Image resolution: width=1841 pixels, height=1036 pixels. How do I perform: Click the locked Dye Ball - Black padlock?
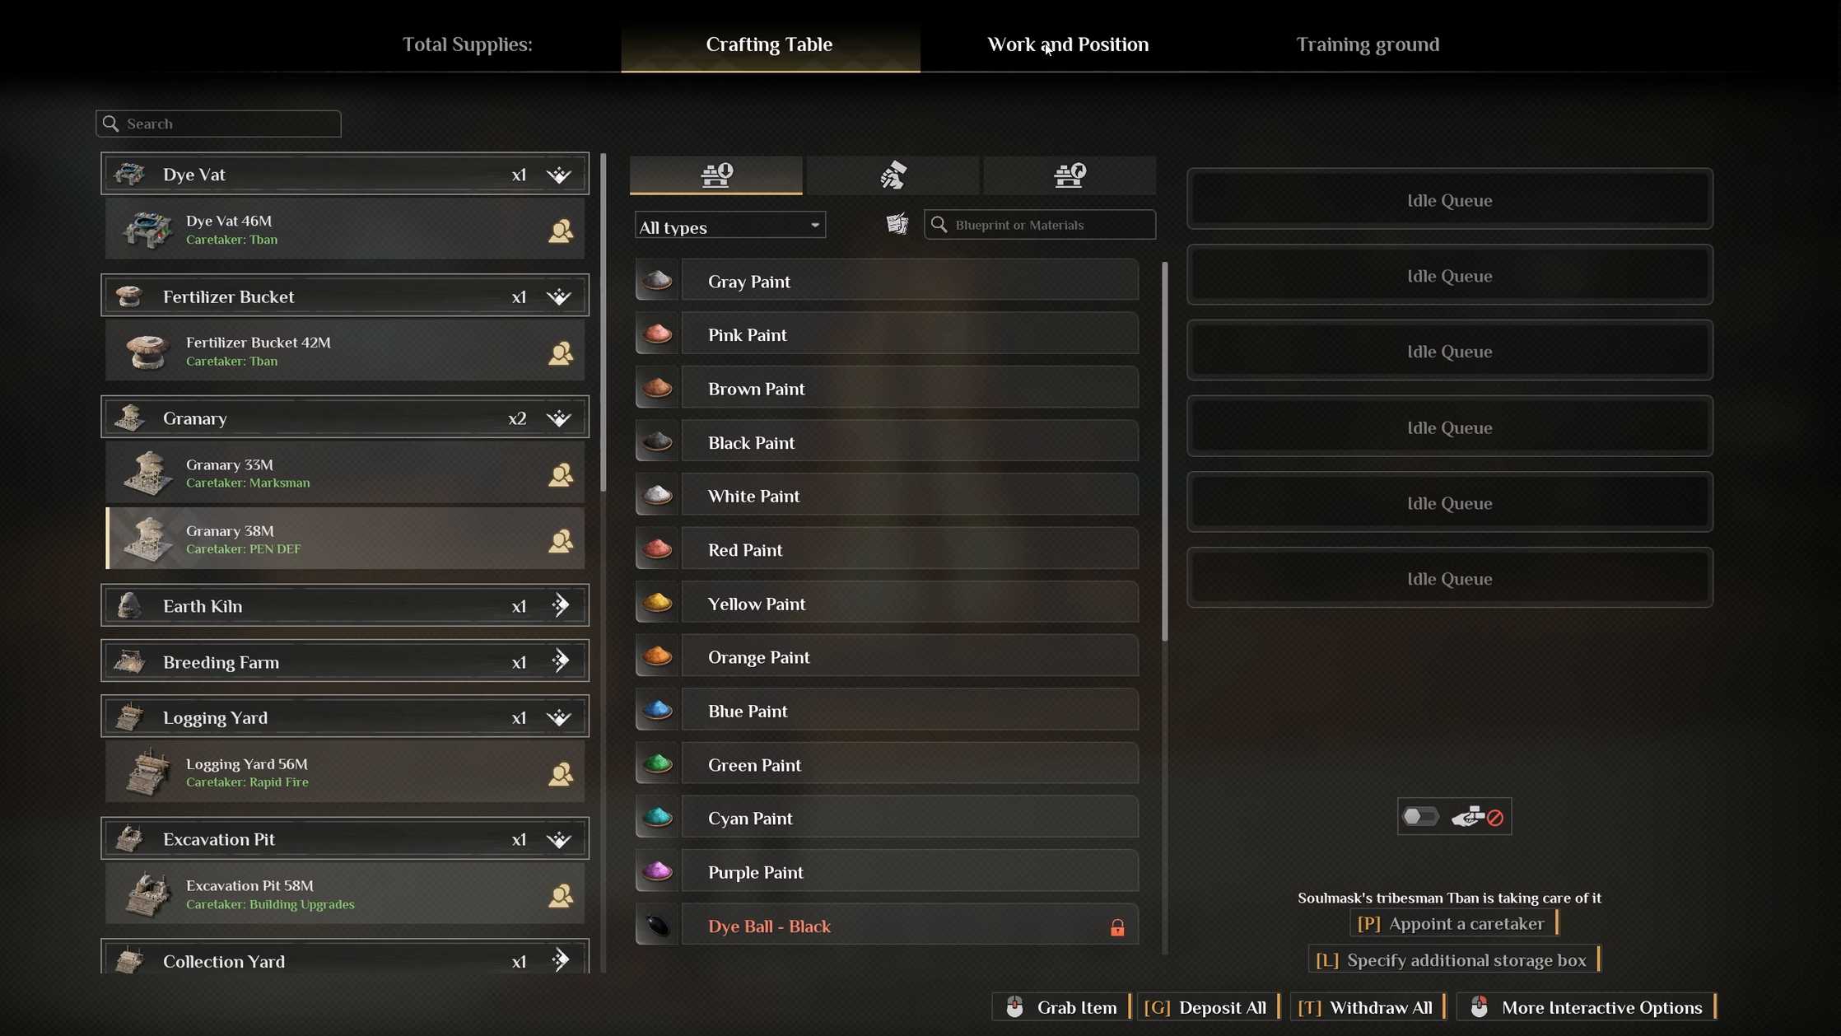click(1117, 927)
